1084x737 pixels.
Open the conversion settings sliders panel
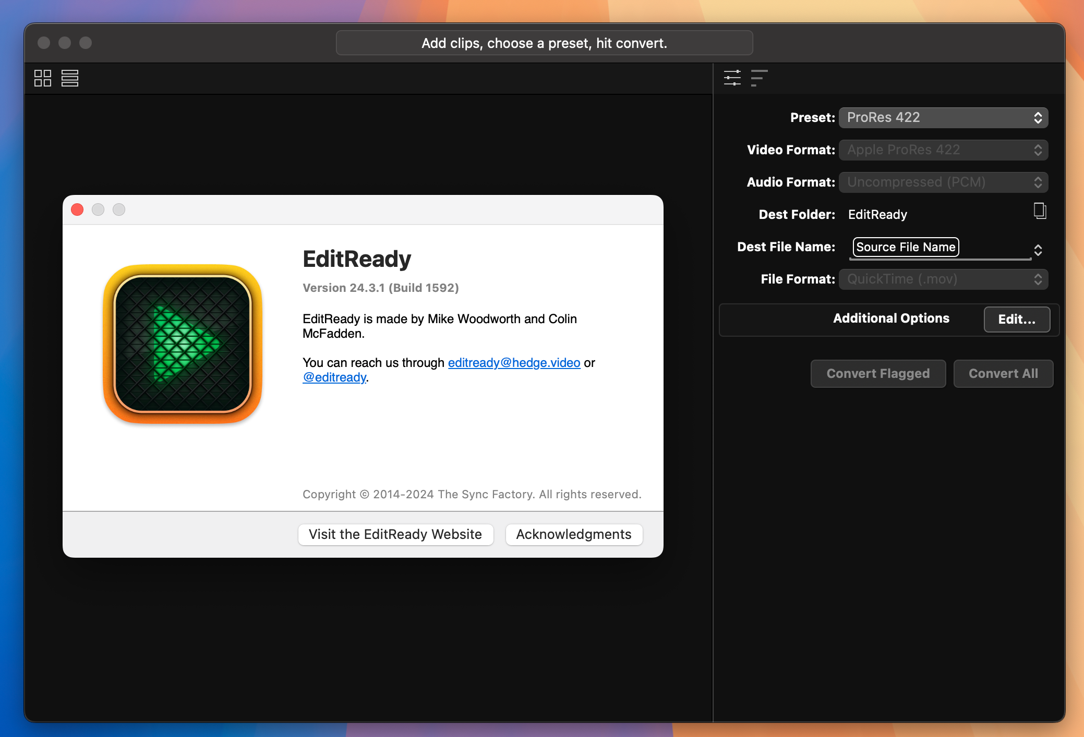click(732, 78)
